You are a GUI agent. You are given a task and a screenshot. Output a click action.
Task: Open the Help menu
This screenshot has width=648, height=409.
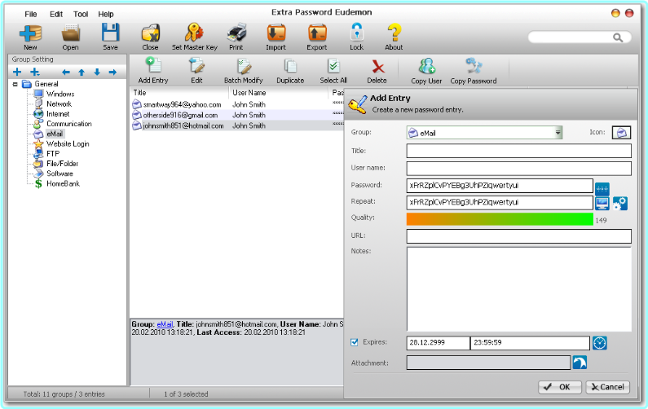click(106, 14)
